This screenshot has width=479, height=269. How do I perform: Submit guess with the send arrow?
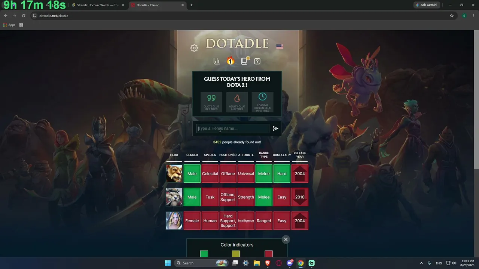pyautogui.click(x=275, y=129)
